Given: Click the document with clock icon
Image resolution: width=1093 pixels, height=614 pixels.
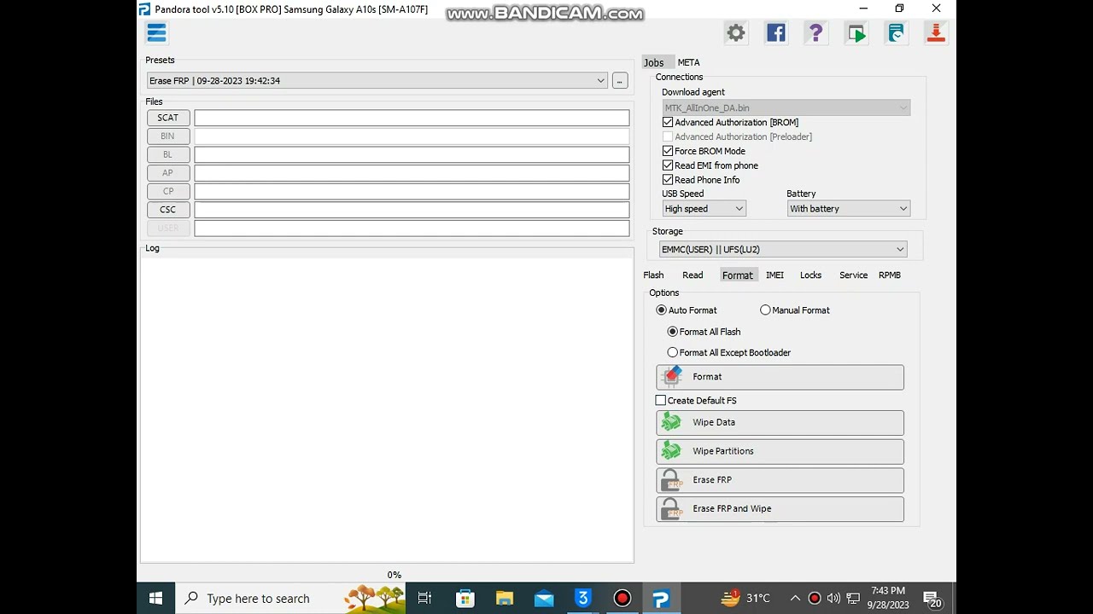Looking at the screenshot, I should 896,33.
